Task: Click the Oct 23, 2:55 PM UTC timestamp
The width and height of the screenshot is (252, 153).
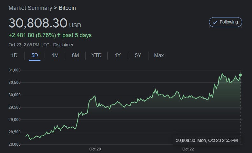Action: point(29,45)
